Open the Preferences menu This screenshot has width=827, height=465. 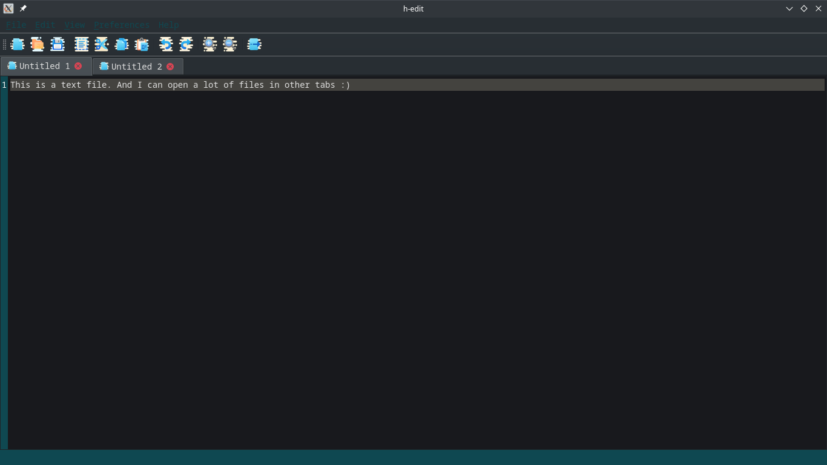coord(122,25)
